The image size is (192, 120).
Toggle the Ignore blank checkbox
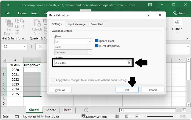click(97, 41)
